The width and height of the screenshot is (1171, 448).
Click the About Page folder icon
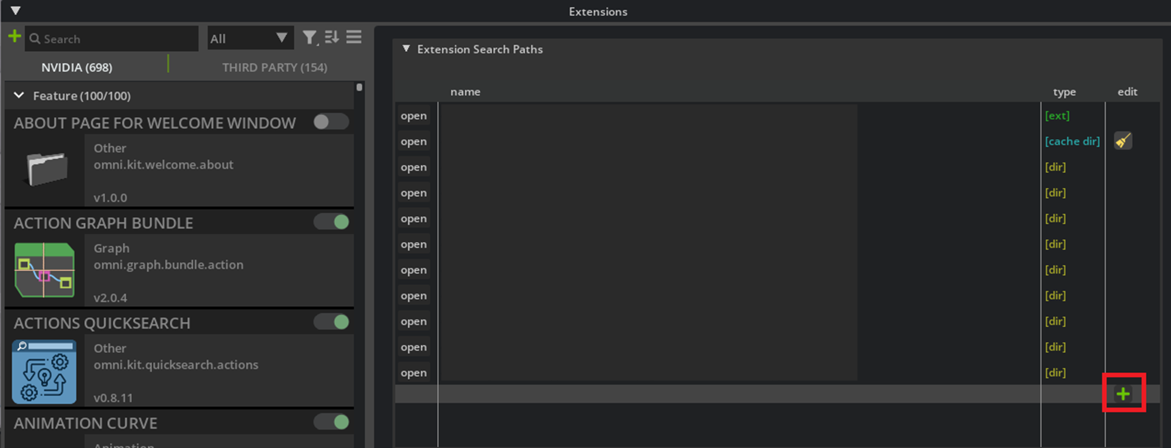click(x=47, y=169)
